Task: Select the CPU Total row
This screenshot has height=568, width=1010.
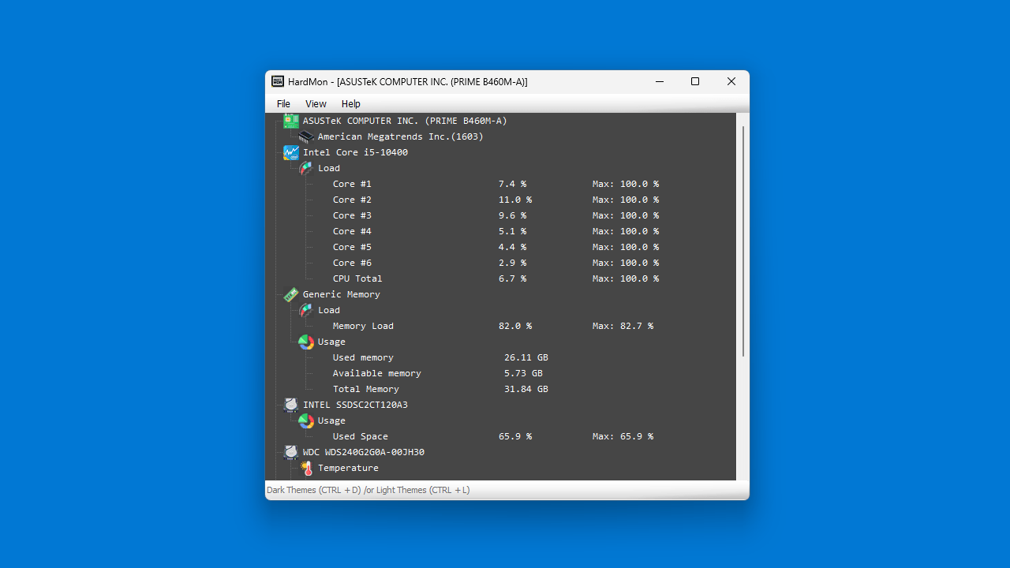Action: coord(496,278)
